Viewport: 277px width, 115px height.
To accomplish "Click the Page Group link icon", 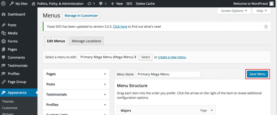I will (4, 82).
